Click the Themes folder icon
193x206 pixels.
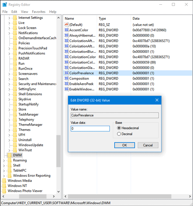(x=15, y=130)
